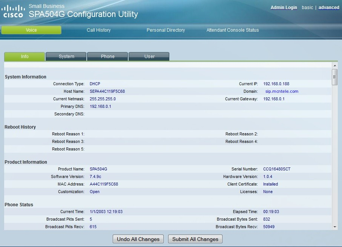This screenshot has height=247, width=342.
Task: Click the Cisco logo
Action: (x=13, y=11)
